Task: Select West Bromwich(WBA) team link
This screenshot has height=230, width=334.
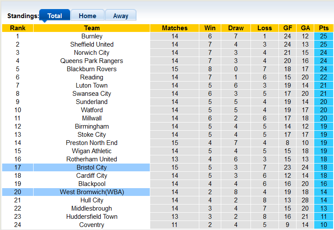Action: (x=92, y=192)
